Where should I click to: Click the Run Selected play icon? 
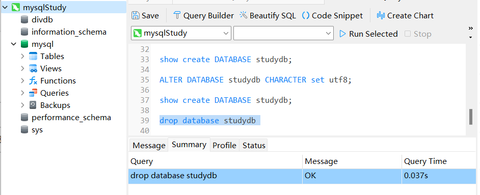(343, 34)
